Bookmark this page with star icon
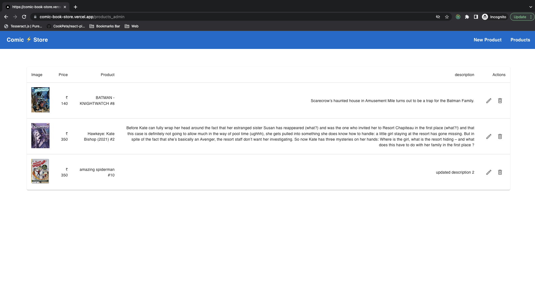The width and height of the screenshot is (535, 302). [x=447, y=17]
